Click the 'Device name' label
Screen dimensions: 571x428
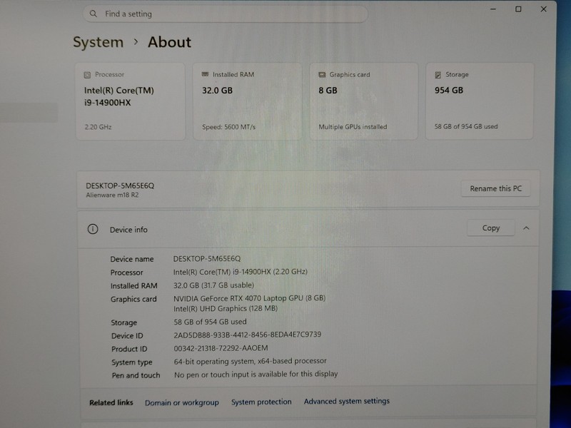click(x=132, y=259)
